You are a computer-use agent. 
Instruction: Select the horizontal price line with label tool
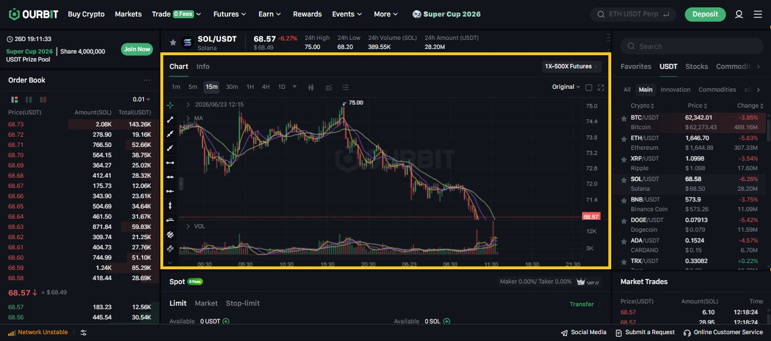point(170,220)
